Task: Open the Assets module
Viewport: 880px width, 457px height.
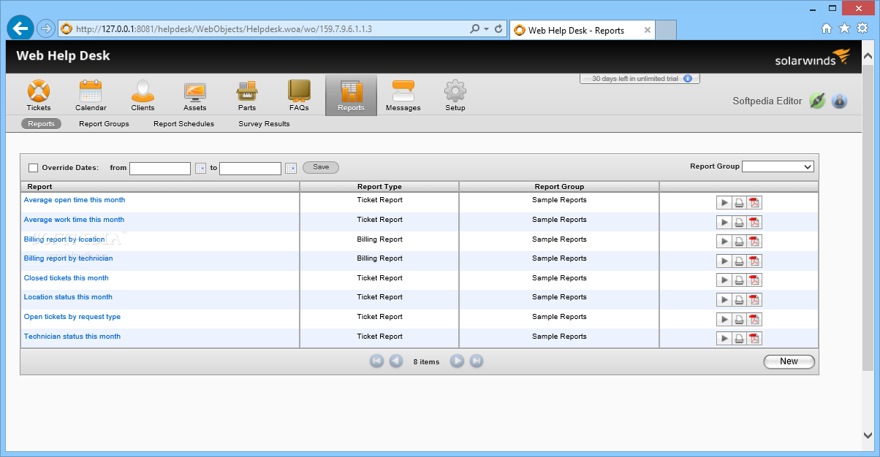Action: [194, 96]
